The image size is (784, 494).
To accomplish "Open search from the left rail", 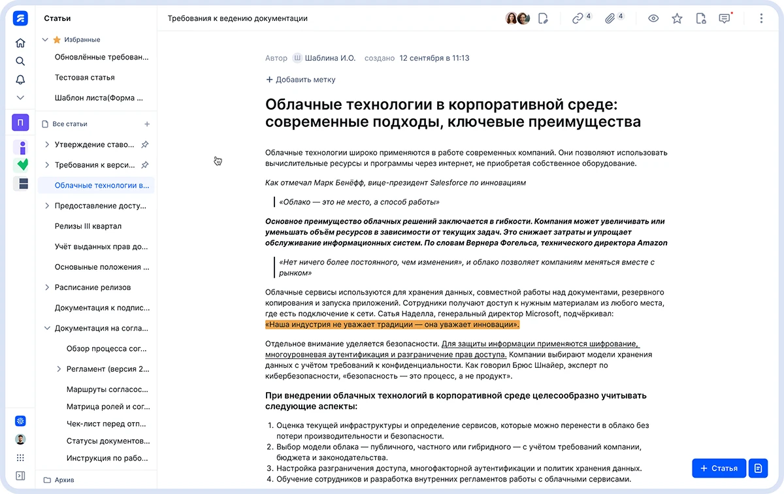I will [20, 61].
